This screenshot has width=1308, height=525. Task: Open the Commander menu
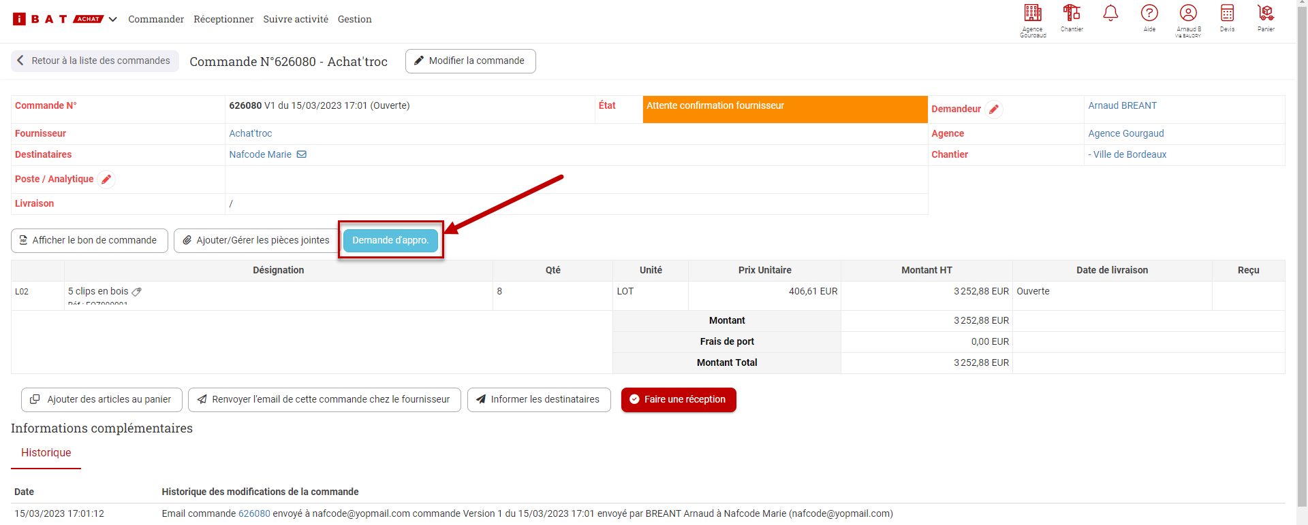coord(156,19)
